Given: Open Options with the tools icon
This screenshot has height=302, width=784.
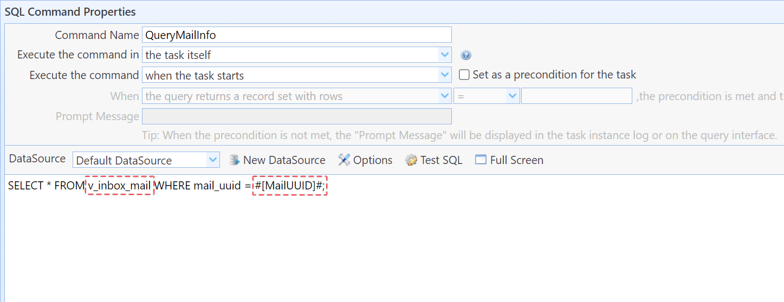Looking at the screenshot, I should pyautogui.click(x=344, y=160).
